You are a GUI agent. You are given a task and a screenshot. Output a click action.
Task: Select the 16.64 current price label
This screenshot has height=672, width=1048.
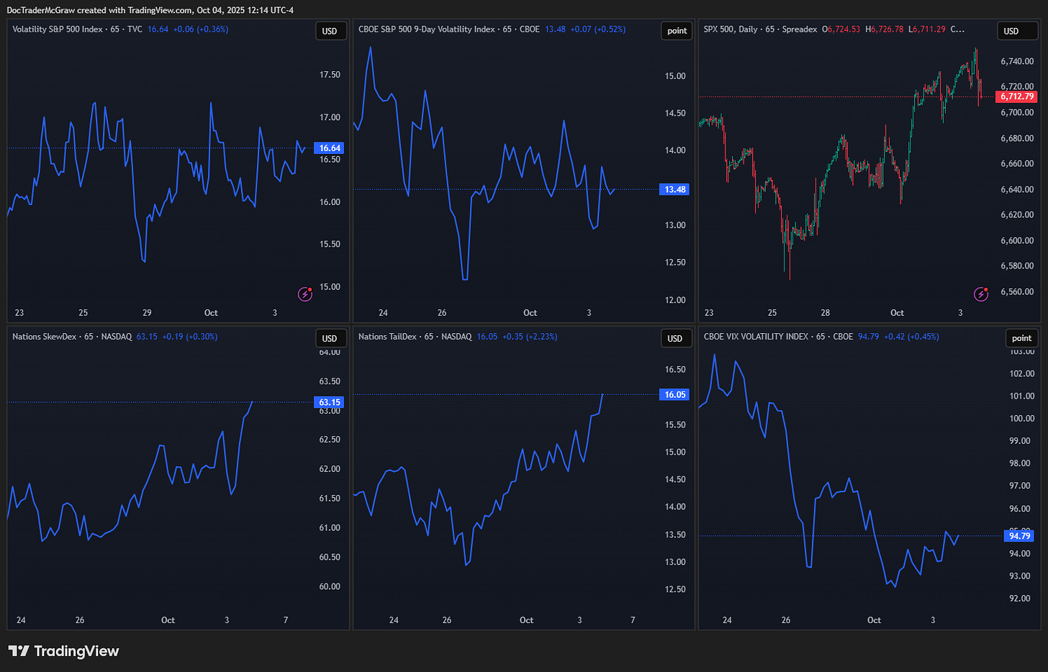click(330, 148)
